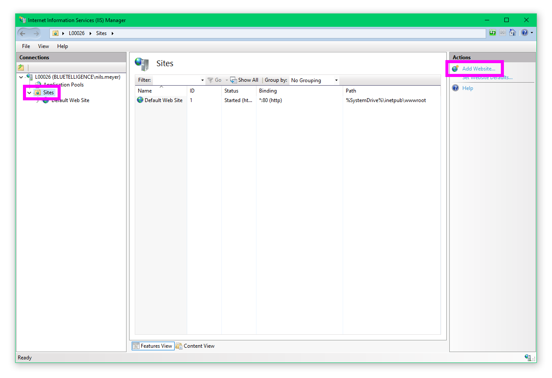Click the Home icon in top toolbar
The height and width of the screenshot is (378, 552).
click(513, 32)
